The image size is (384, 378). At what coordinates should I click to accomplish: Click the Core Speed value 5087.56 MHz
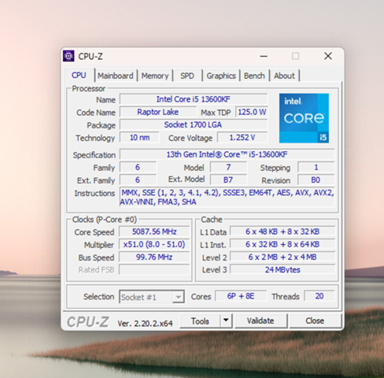tap(154, 232)
